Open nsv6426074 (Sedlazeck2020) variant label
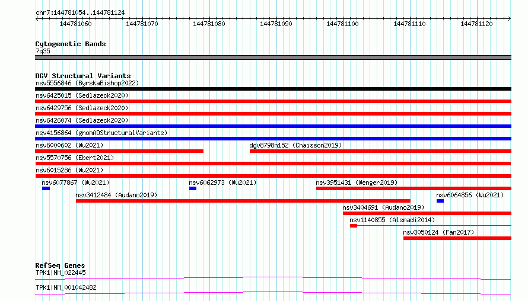Image resolution: width=528 pixels, height=301 pixels. (82, 120)
